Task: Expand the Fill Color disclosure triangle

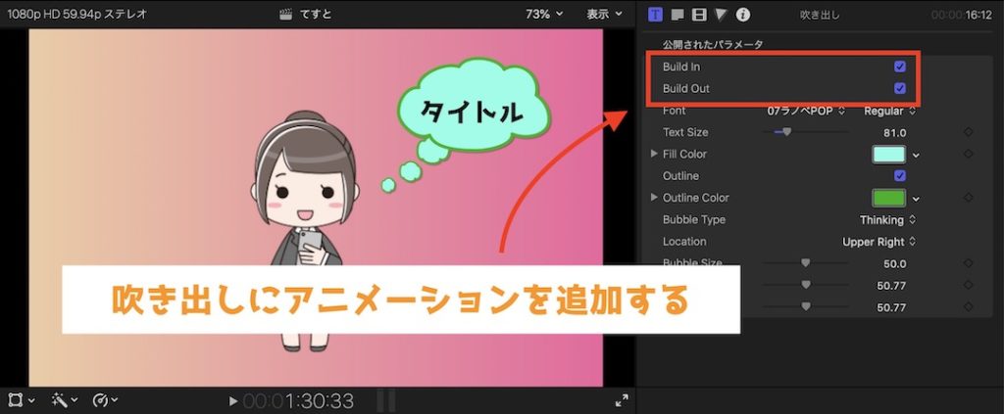Action: [x=654, y=154]
